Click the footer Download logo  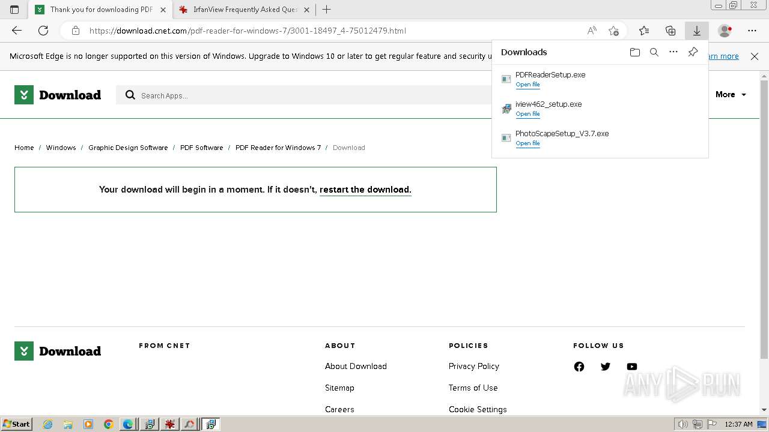click(x=58, y=351)
